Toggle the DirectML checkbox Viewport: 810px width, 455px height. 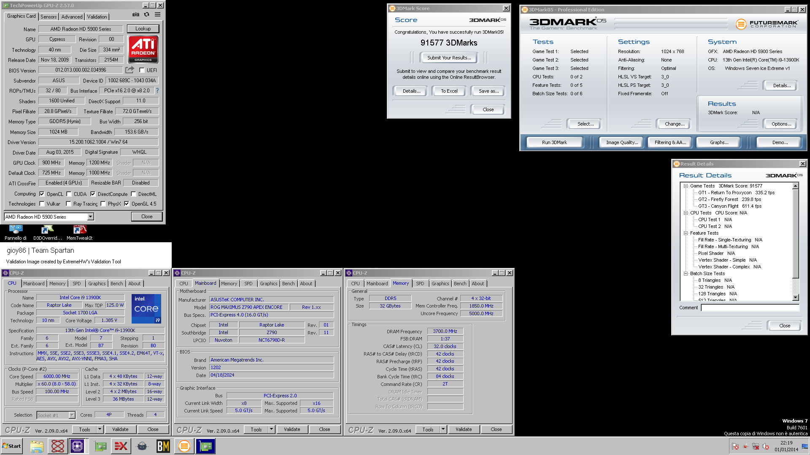pyautogui.click(x=133, y=194)
